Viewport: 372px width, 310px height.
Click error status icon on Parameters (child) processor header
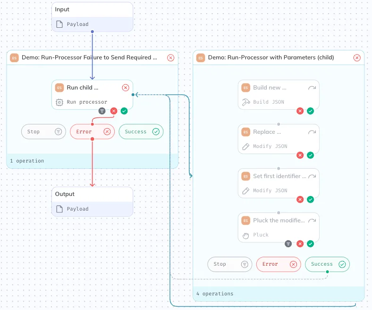[357, 58]
